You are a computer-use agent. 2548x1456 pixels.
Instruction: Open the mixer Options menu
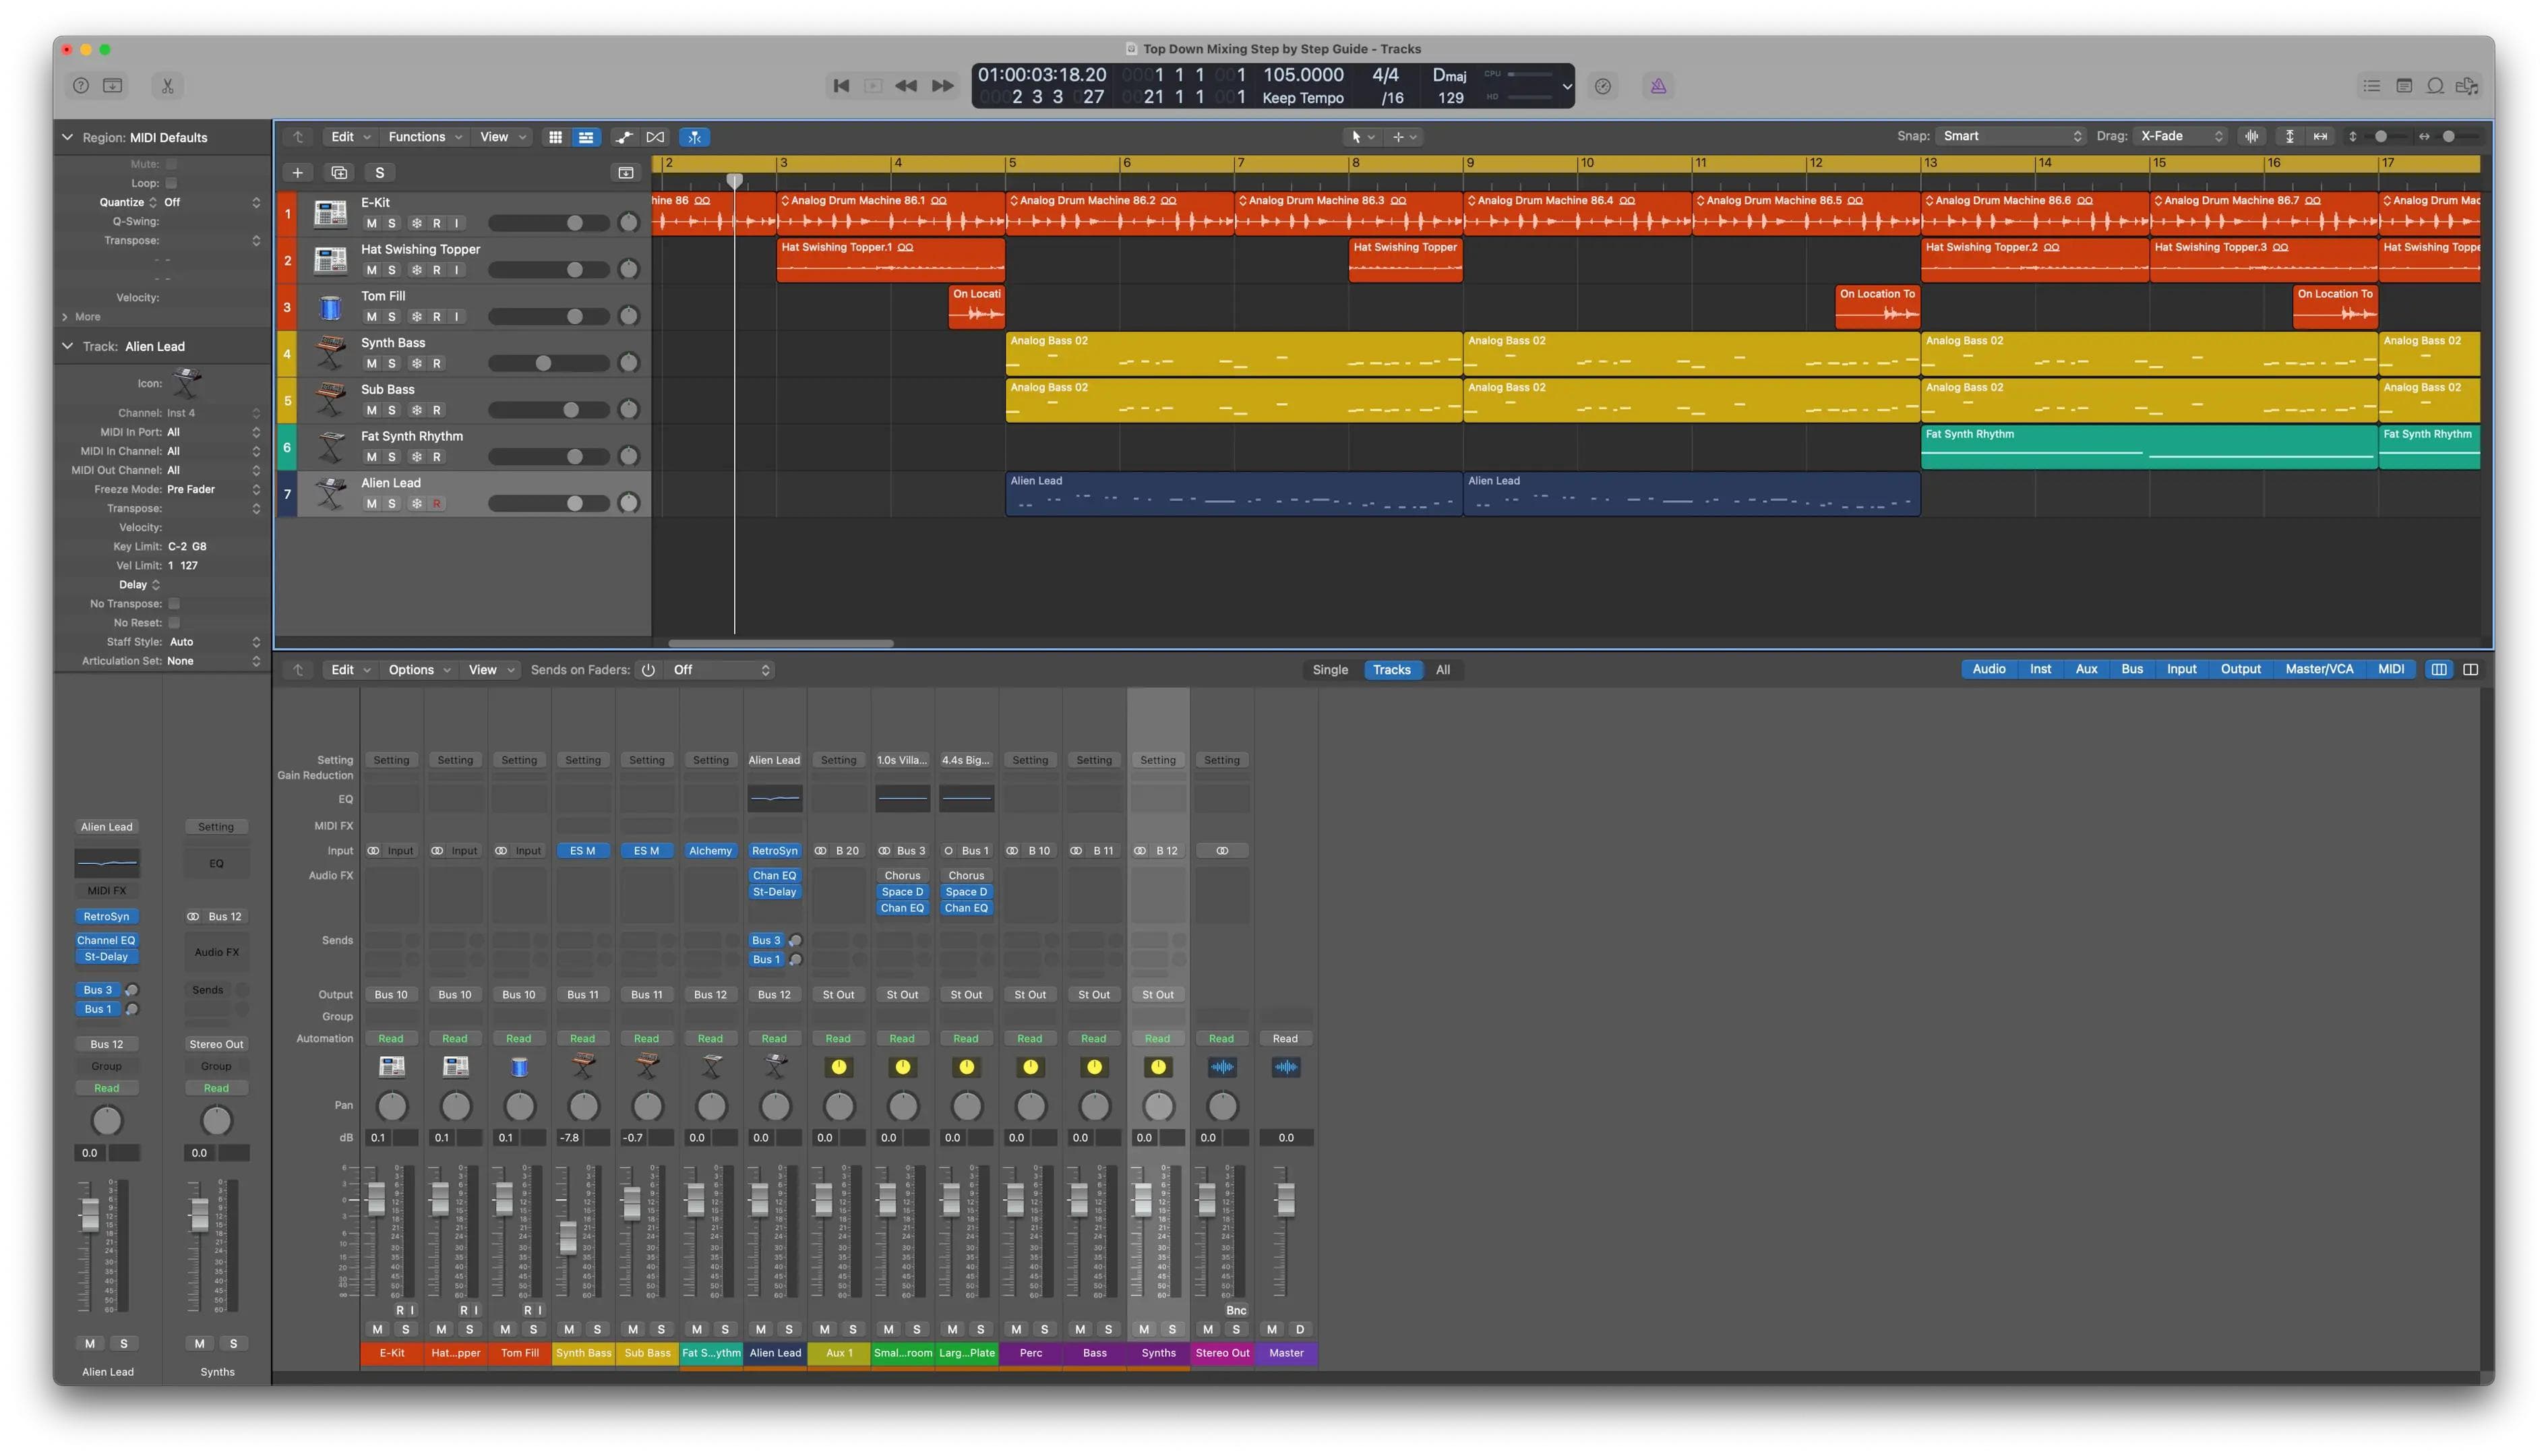tap(419, 670)
